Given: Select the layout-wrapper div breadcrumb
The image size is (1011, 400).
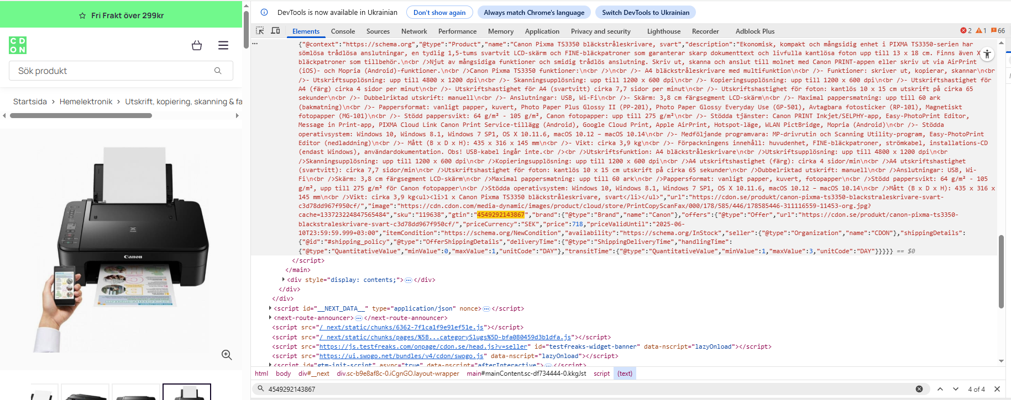Looking at the screenshot, I should tap(398, 374).
